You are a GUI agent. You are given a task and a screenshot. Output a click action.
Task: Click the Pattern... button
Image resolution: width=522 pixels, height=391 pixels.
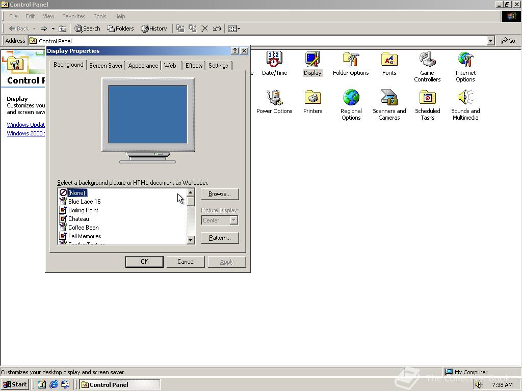point(220,238)
